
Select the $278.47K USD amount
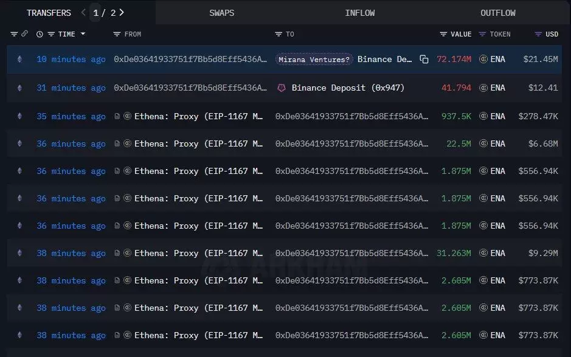point(538,116)
